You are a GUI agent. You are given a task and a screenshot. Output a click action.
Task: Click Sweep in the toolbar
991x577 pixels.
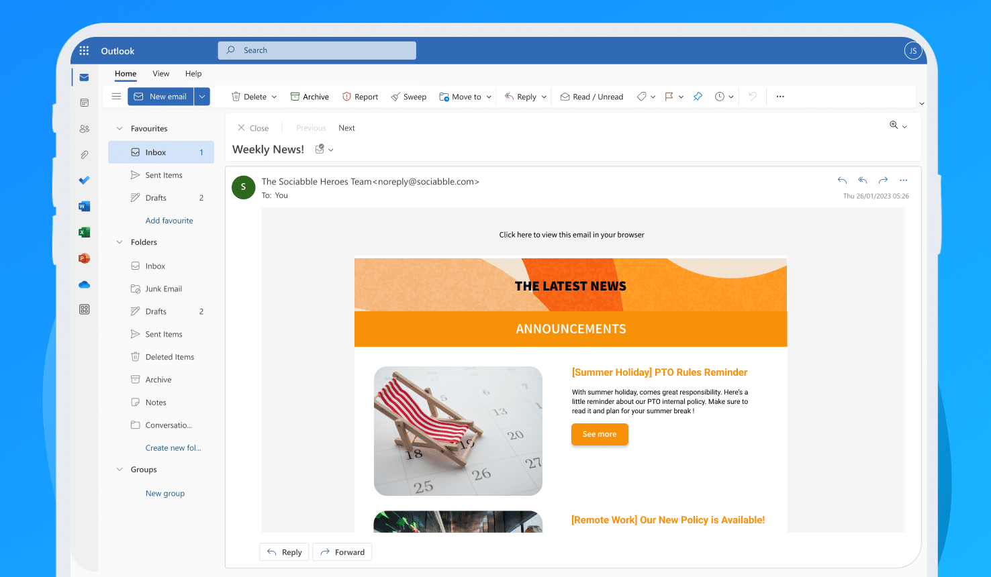coord(409,97)
